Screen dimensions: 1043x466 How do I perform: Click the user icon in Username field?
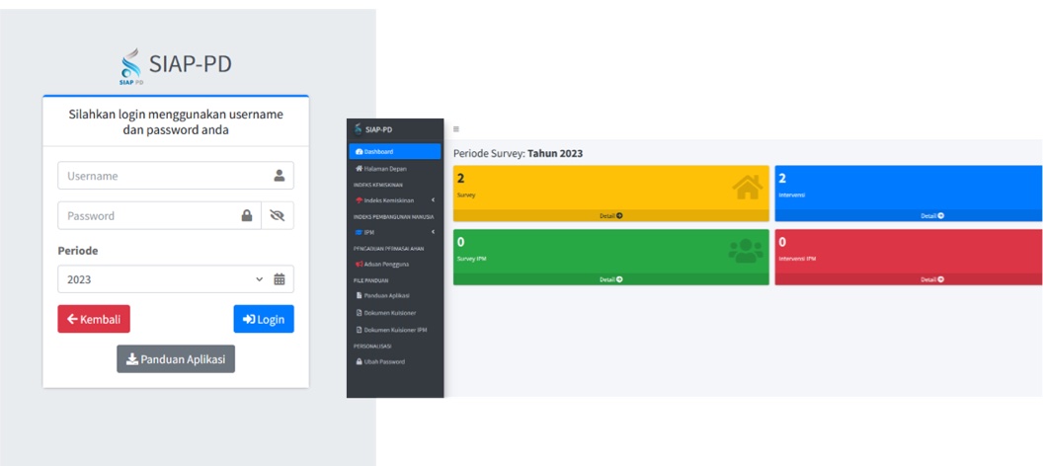[x=280, y=176]
